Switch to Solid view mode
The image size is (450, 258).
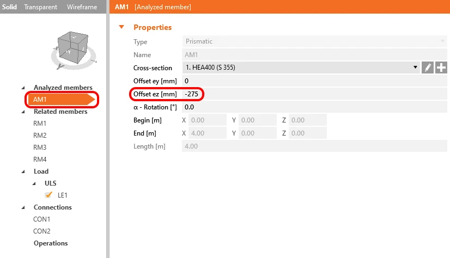tap(9, 7)
